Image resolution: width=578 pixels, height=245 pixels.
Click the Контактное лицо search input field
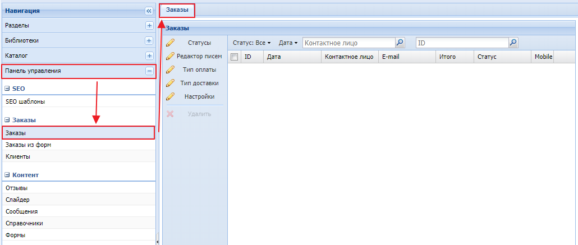[348, 43]
